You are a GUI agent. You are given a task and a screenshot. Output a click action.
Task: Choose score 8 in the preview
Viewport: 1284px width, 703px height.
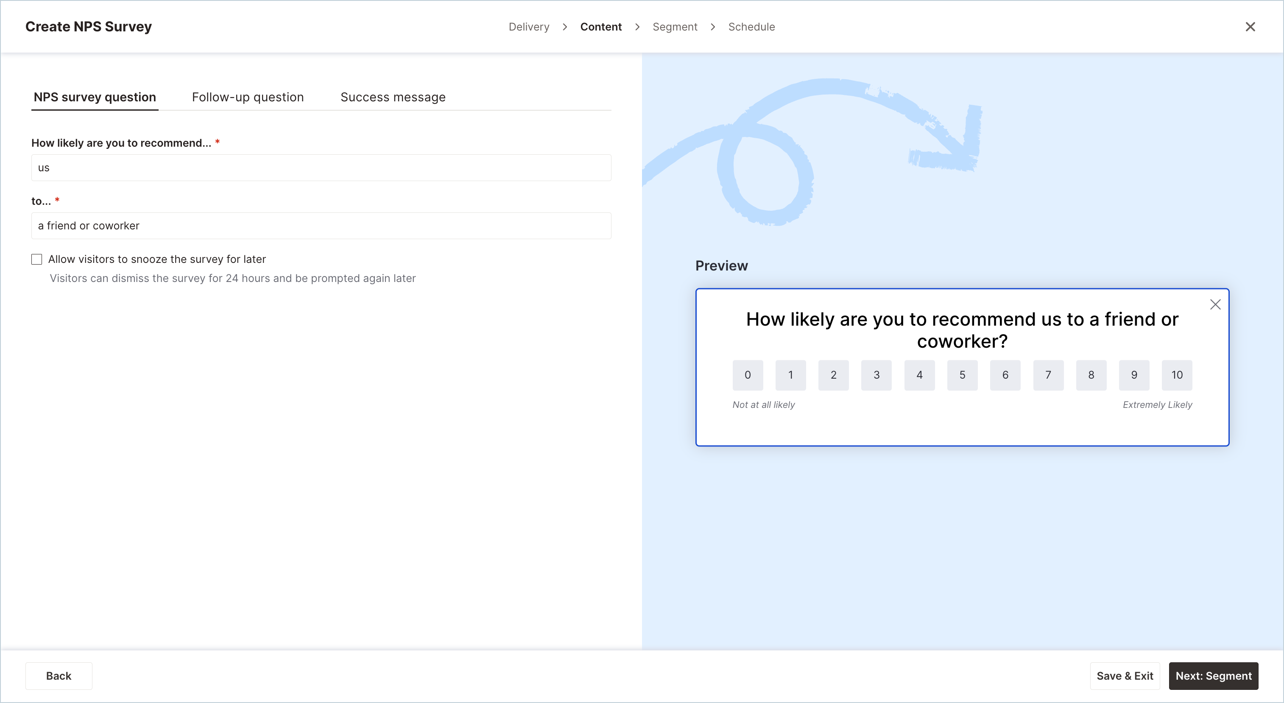1091,375
